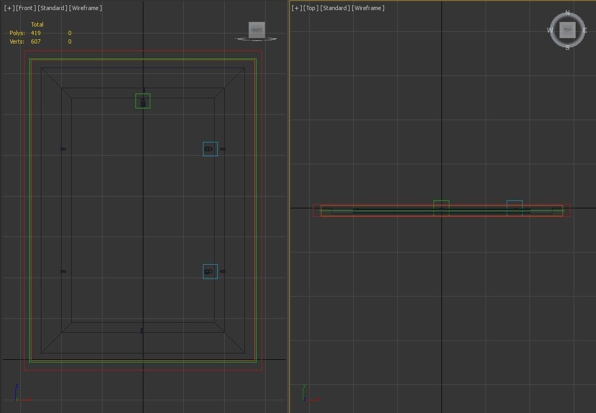This screenshot has height=413, width=596.
Task: Click the N compass point on the ViewCube
Action: click(x=567, y=13)
